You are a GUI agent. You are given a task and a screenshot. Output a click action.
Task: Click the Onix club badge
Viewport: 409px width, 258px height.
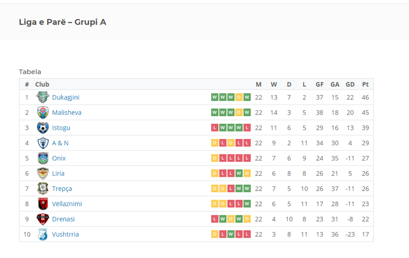pyautogui.click(x=43, y=158)
